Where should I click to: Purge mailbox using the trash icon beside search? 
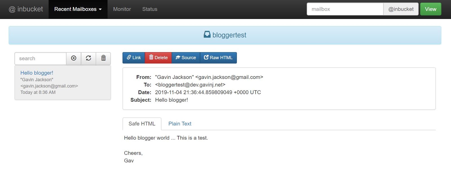pos(103,58)
